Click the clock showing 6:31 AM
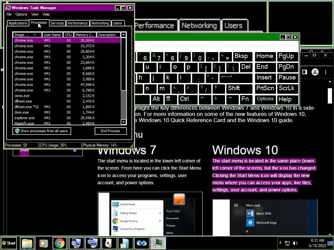Screen dimensions: 334x250 click(x=318, y=241)
